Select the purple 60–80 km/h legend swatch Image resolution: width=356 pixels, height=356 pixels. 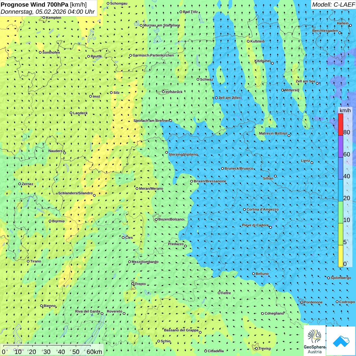coord(340,146)
